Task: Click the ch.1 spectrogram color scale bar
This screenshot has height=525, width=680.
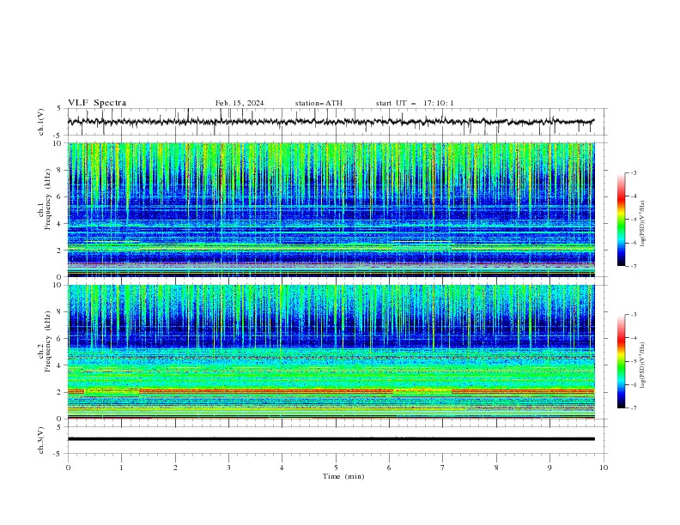Action: (x=621, y=220)
